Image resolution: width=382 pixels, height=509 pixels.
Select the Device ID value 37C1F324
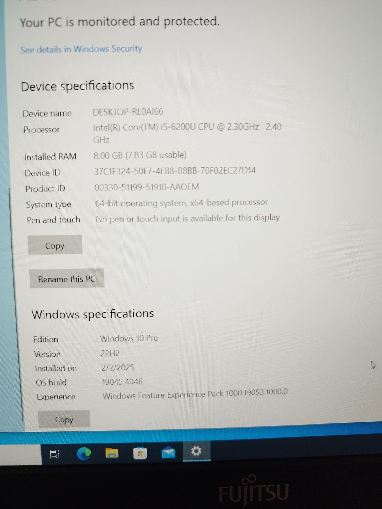click(x=175, y=171)
